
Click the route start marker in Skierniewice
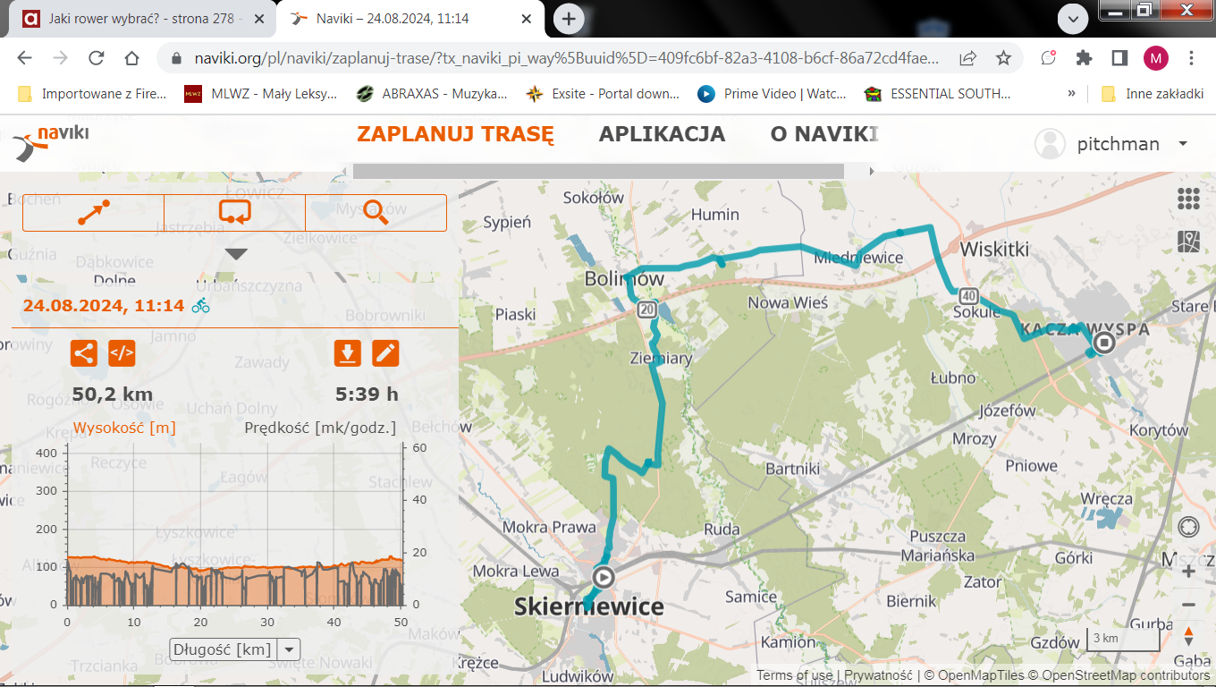[x=604, y=577]
